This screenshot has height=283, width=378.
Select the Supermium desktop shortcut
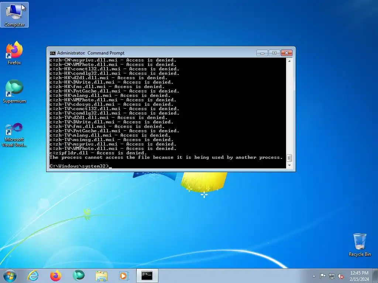(14, 91)
